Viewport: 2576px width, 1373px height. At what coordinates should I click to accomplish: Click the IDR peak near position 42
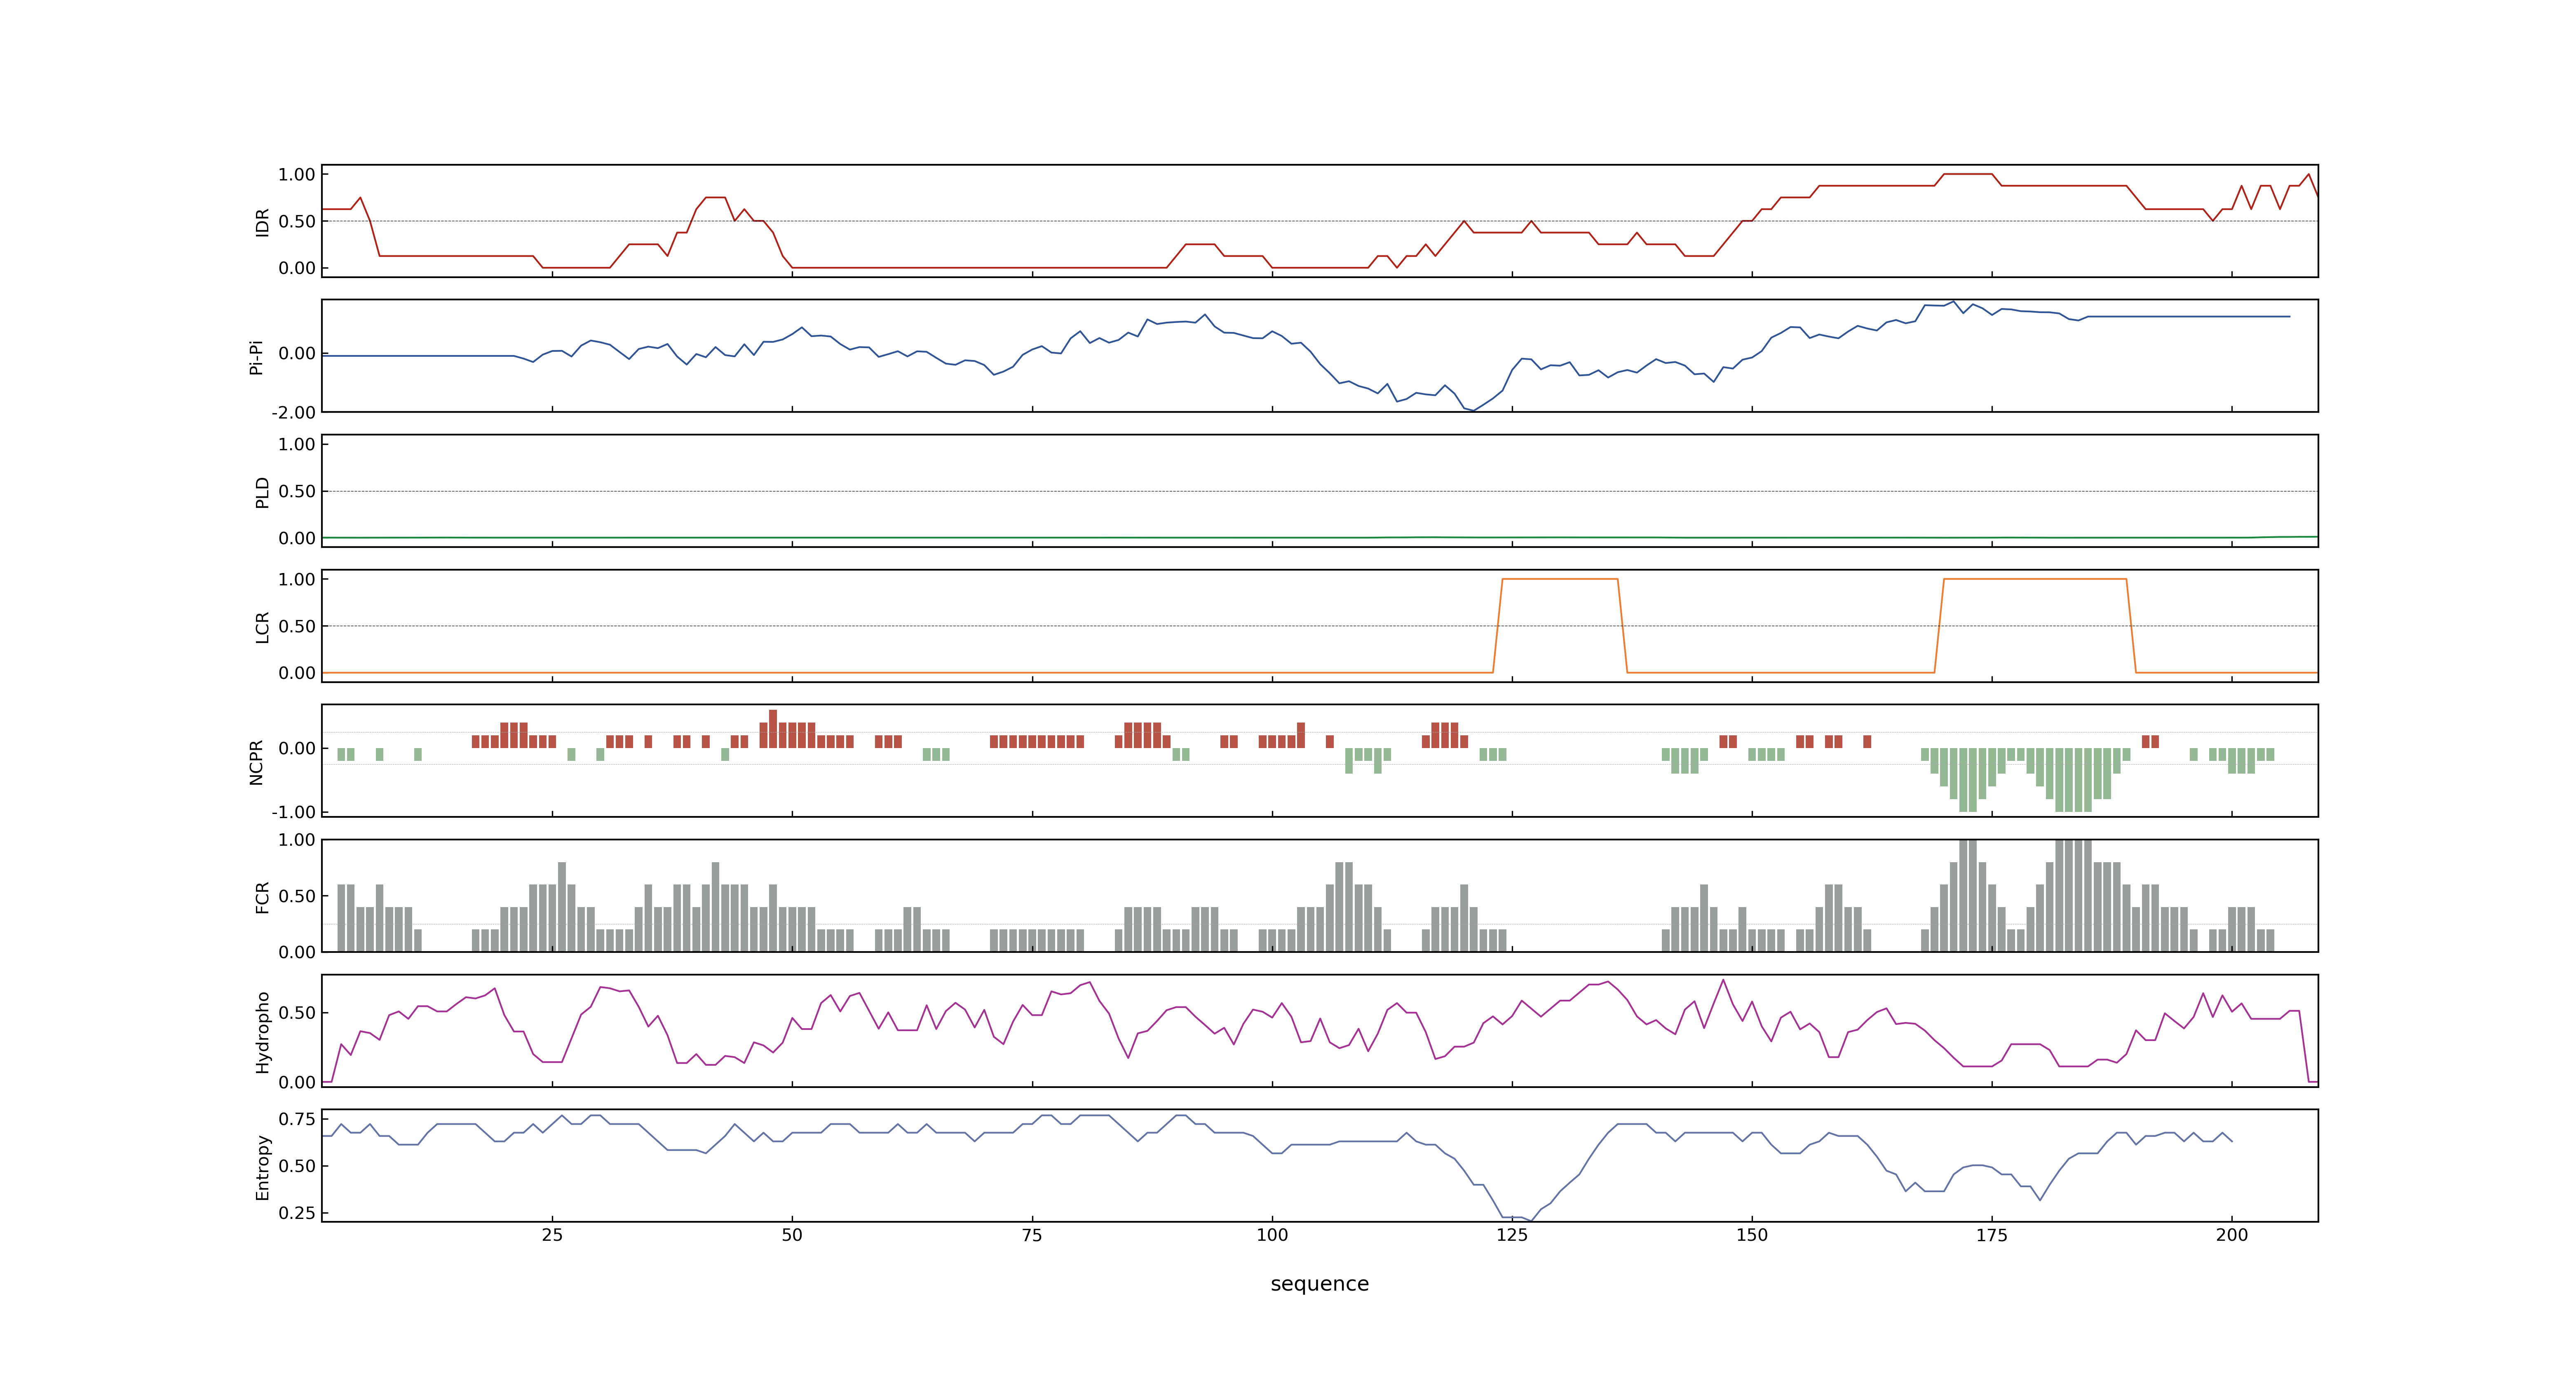[x=715, y=198]
